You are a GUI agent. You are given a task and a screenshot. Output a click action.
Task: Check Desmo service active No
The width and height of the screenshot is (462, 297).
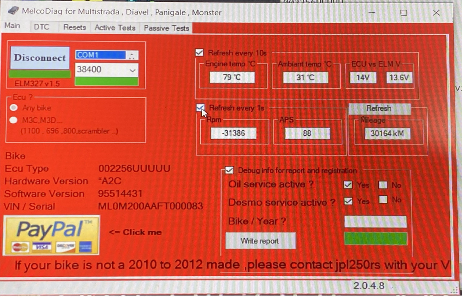383,200
